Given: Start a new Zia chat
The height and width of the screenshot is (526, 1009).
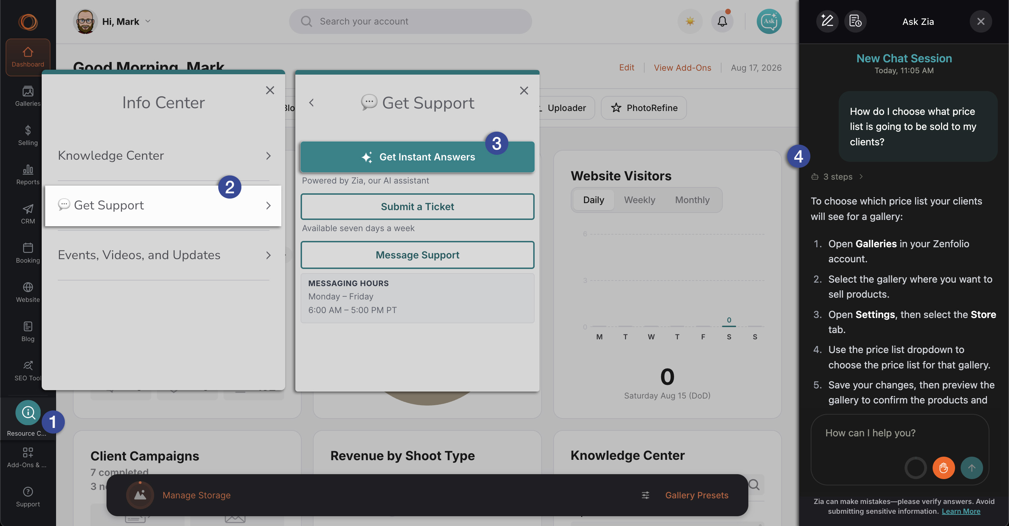Looking at the screenshot, I should (827, 21).
